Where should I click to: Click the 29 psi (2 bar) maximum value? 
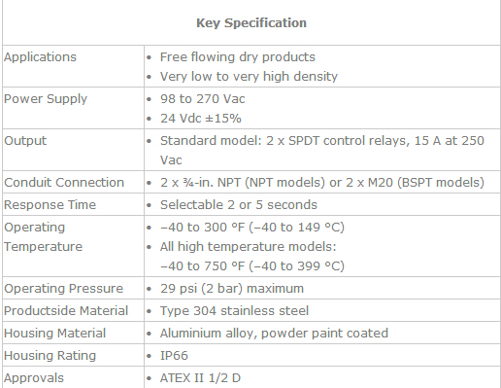pyautogui.click(x=232, y=289)
